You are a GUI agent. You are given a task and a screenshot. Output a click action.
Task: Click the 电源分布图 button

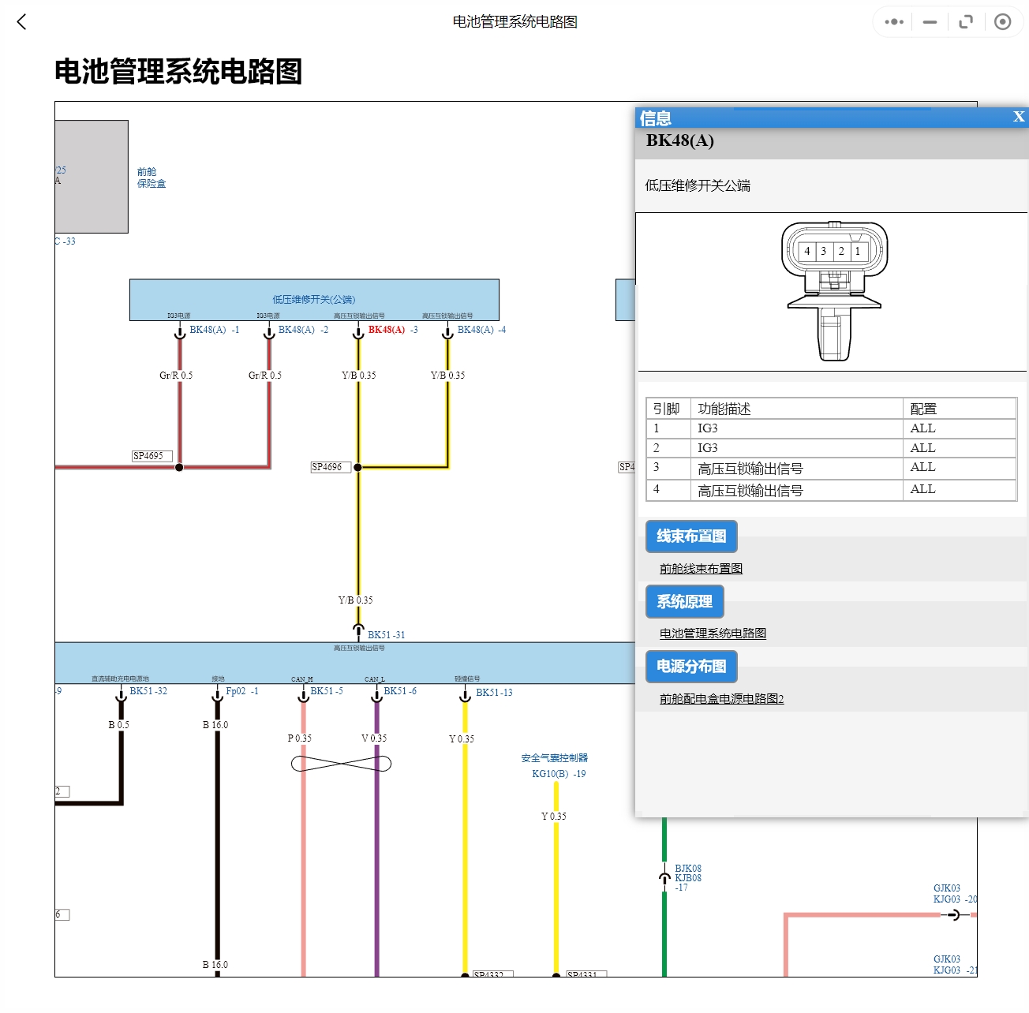click(x=690, y=666)
